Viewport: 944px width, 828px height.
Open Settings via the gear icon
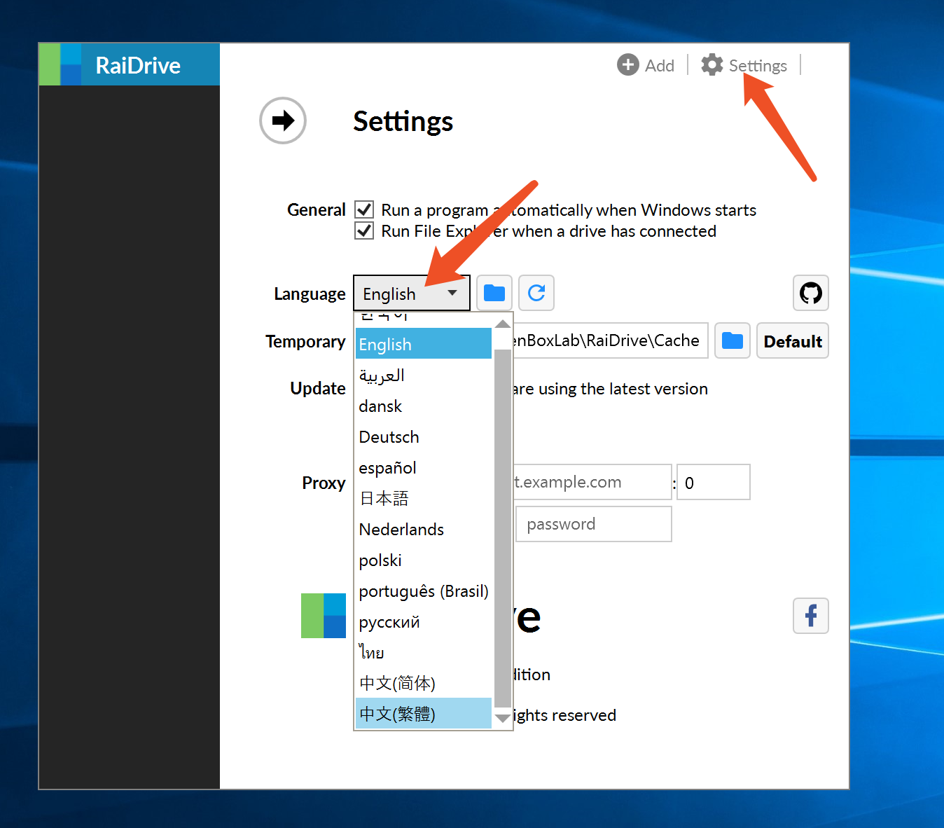pos(712,64)
